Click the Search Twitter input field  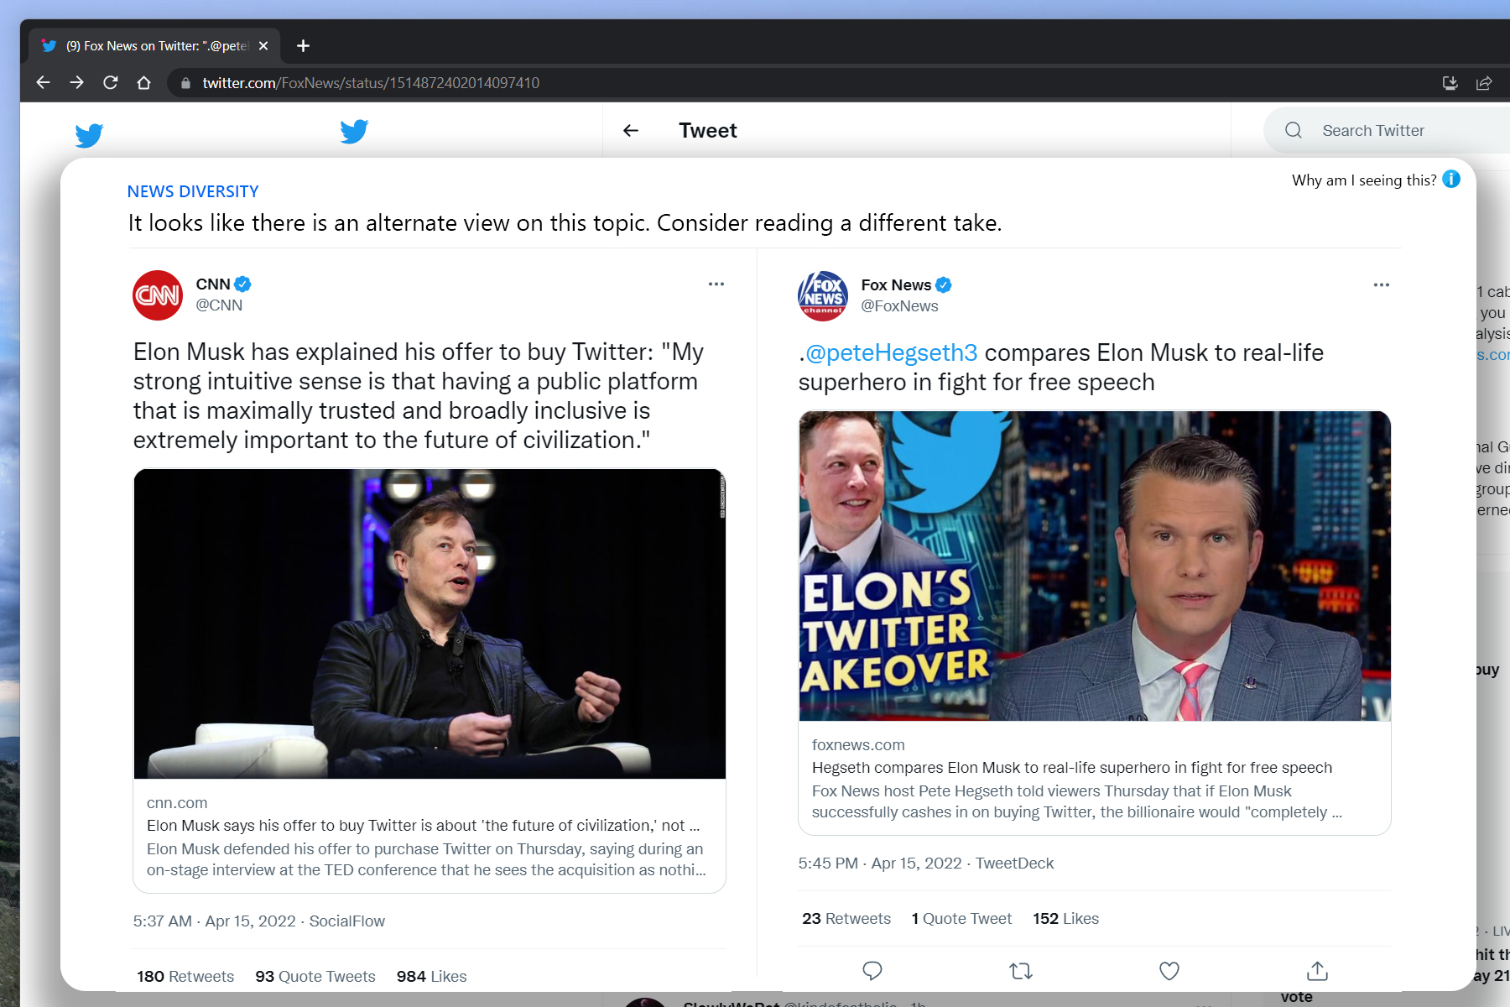1384,130
